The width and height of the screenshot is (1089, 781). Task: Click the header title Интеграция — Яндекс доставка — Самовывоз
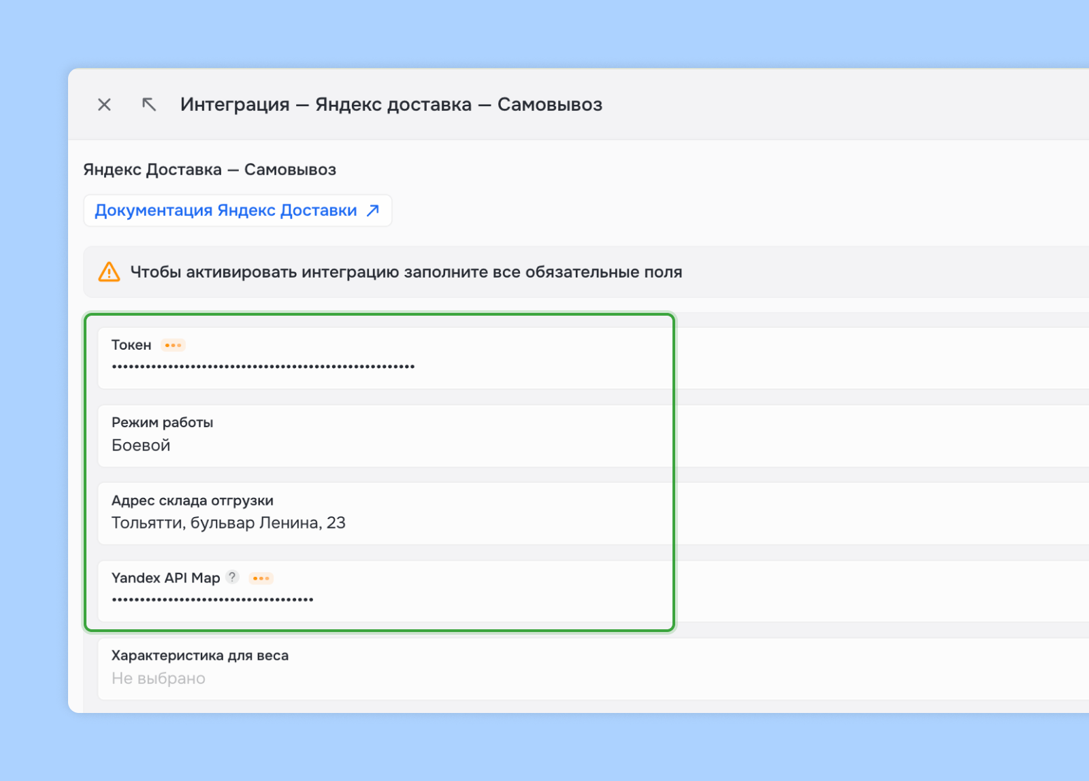(391, 105)
